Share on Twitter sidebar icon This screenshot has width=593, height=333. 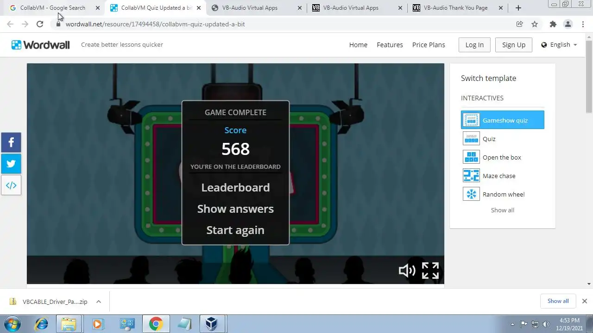coord(11,164)
